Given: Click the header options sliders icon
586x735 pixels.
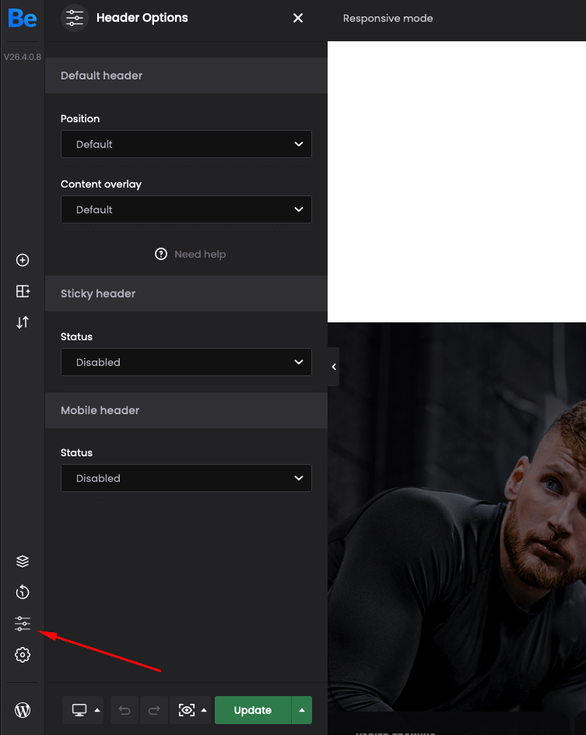Looking at the screenshot, I should pyautogui.click(x=23, y=624).
